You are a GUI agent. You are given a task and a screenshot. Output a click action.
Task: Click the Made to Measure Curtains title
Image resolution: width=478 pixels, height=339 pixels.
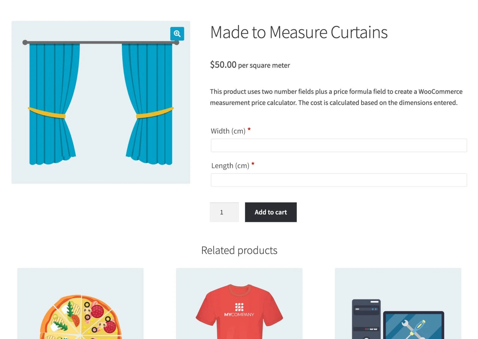point(299,32)
